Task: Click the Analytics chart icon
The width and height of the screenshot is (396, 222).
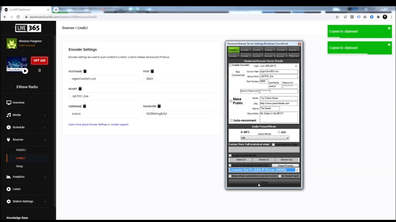Action: 9,177
